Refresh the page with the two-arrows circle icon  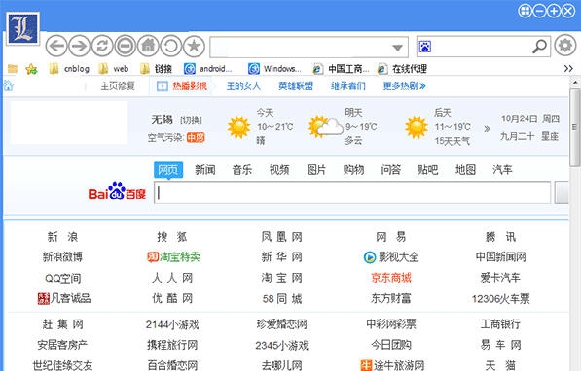click(102, 47)
